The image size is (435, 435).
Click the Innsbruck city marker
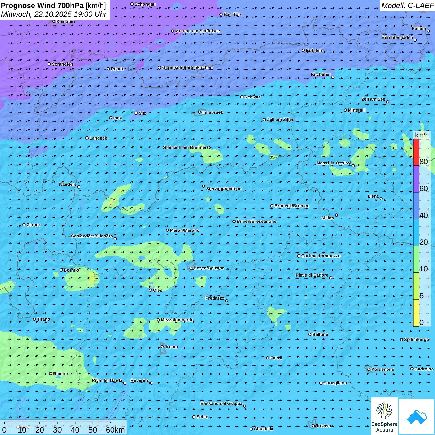click(199, 112)
